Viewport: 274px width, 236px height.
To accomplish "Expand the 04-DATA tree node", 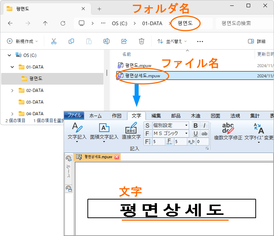I will coord(12,114).
